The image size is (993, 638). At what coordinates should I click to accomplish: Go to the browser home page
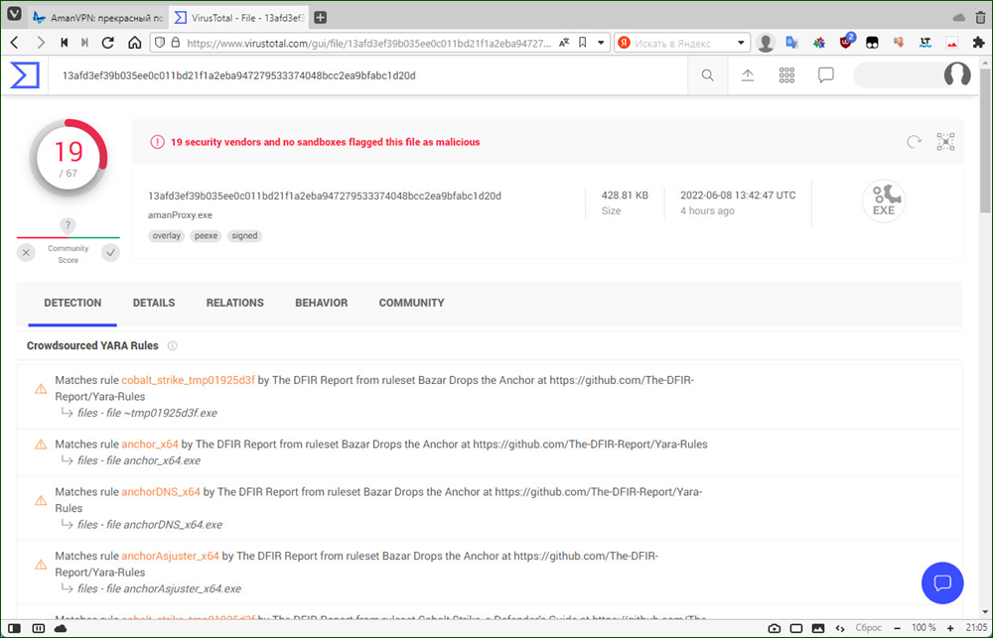134,43
